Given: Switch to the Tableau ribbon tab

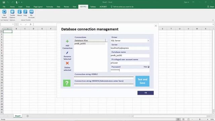Looking at the screenshot, I should [93, 7].
